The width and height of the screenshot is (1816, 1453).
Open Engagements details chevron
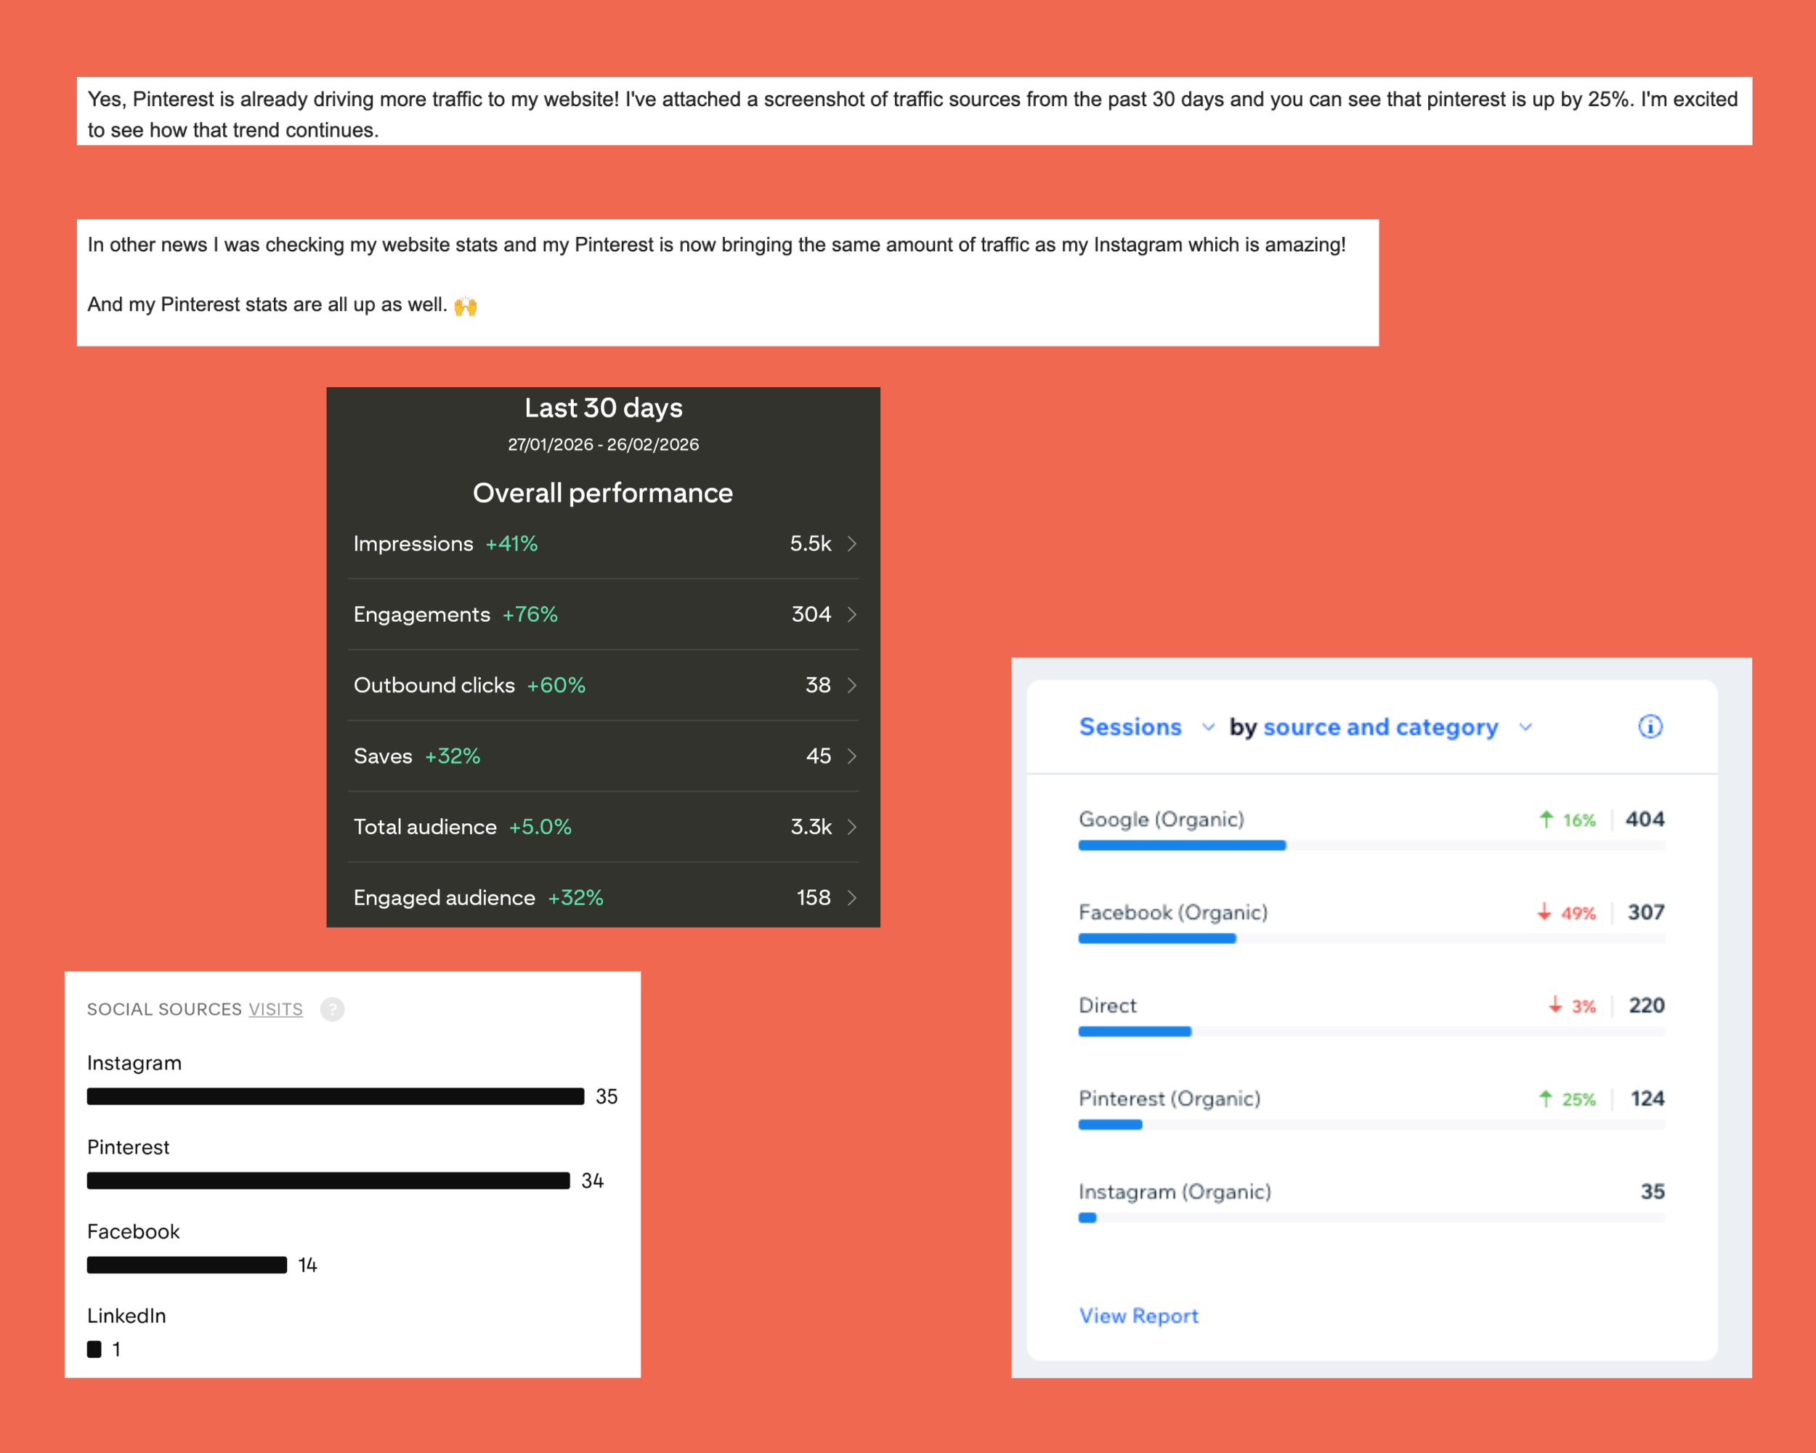852,614
